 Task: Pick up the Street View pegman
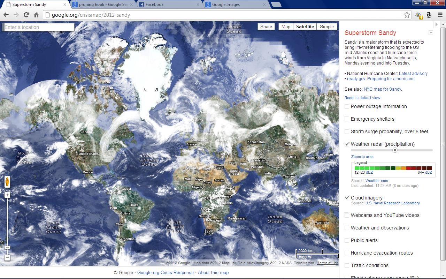coord(7,182)
